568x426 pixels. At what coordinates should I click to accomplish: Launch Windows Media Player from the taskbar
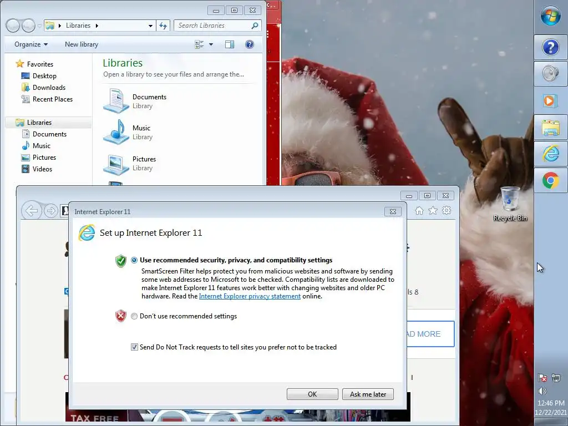(x=551, y=100)
